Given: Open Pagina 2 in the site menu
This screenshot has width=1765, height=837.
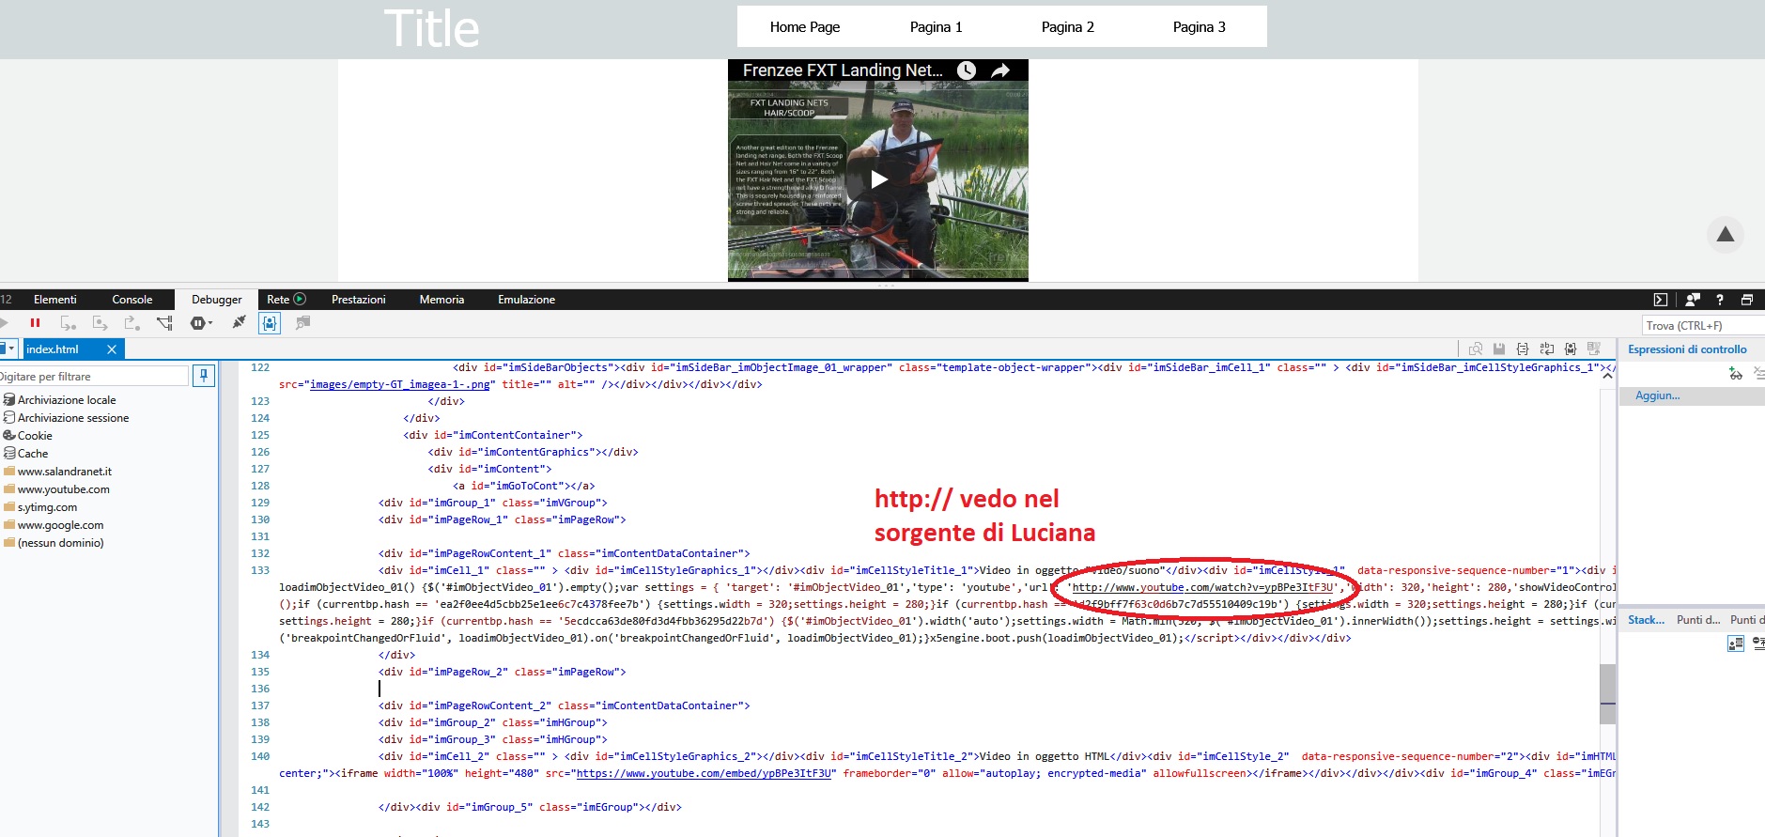Looking at the screenshot, I should 1068,27.
